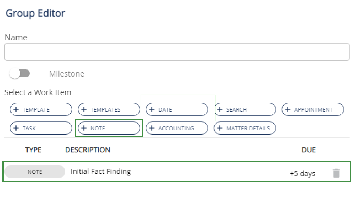
Task: Click into the Name input field
Action: coord(177,52)
